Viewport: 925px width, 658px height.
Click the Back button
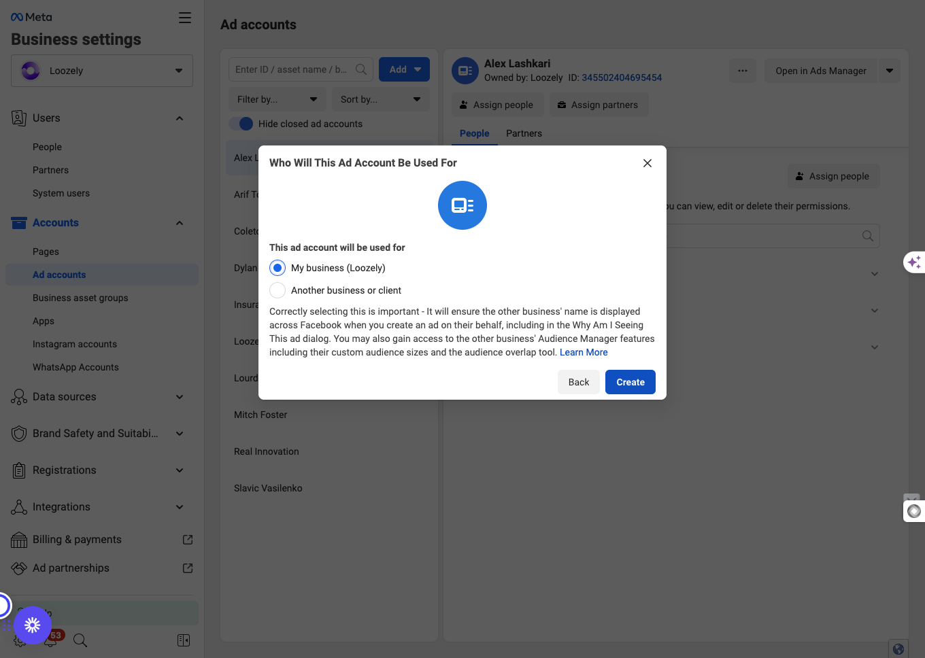[x=579, y=382]
